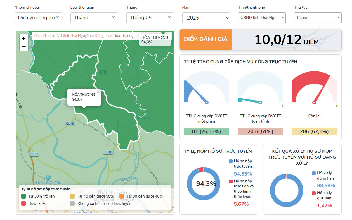Click the 'Tỷ lệ hồ sơ nộp trực tuyến' legend title

click(46, 189)
